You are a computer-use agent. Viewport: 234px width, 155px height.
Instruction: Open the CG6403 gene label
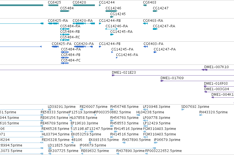coord(150,2)
